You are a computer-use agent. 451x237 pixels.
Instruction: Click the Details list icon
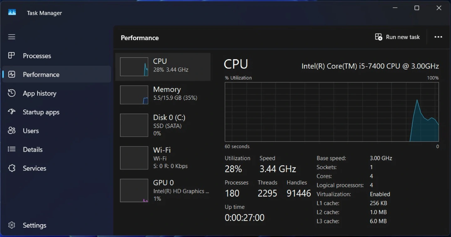[x=12, y=149]
